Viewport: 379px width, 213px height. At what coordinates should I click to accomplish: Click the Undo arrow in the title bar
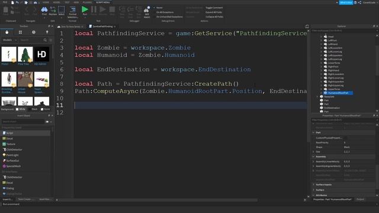pyautogui.click(x=17, y=2)
